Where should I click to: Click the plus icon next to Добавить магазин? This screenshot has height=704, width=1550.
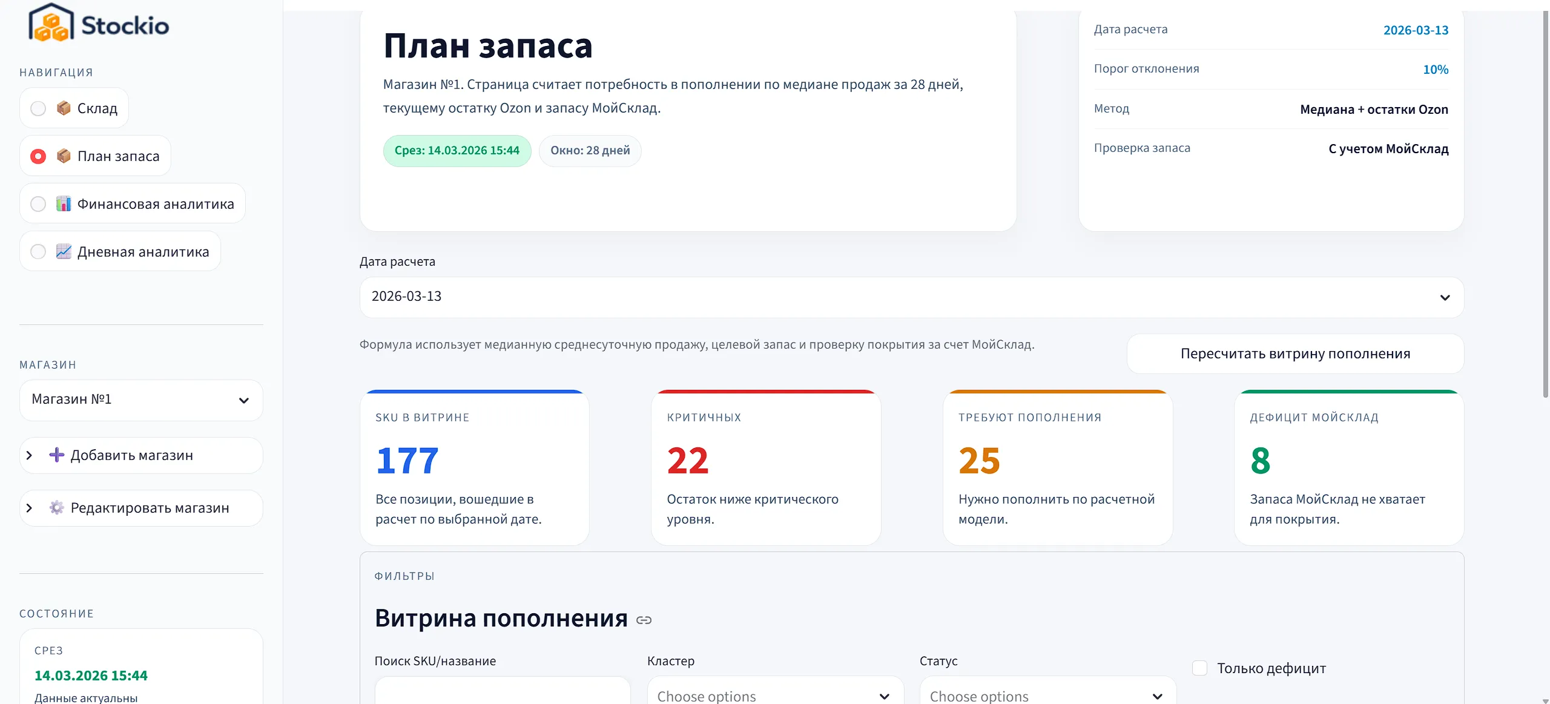pos(56,455)
